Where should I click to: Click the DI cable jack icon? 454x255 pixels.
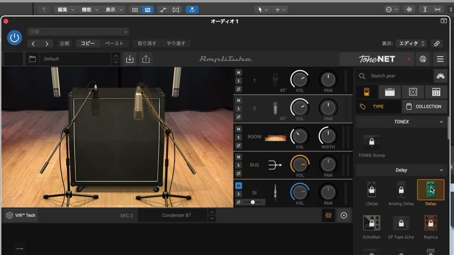tap(275, 193)
